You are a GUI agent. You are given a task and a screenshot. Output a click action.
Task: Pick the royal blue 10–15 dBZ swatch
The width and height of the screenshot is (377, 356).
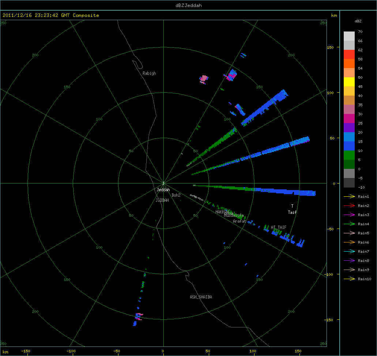pos(349,146)
